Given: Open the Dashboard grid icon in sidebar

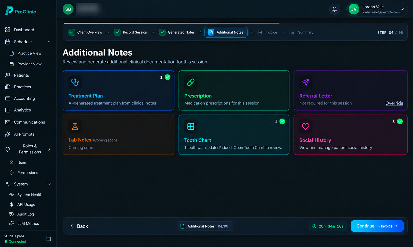Looking at the screenshot, I should pos(8,30).
